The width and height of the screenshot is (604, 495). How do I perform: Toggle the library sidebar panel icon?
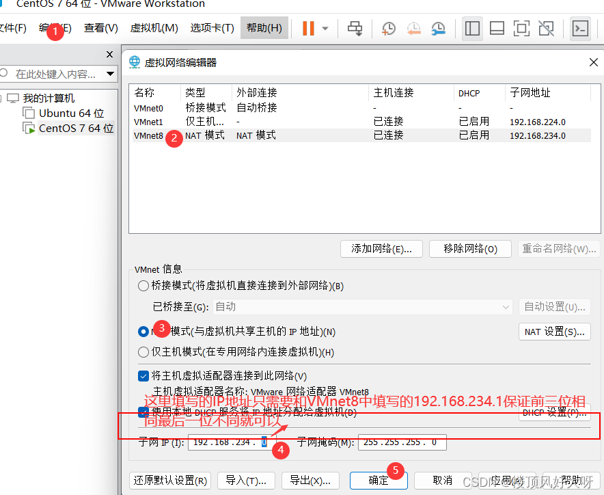472,28
